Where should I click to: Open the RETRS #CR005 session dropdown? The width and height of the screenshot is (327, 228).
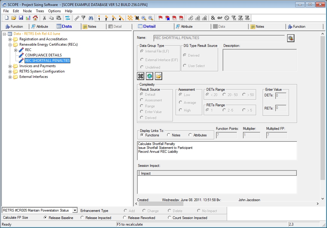coord(75,210)
